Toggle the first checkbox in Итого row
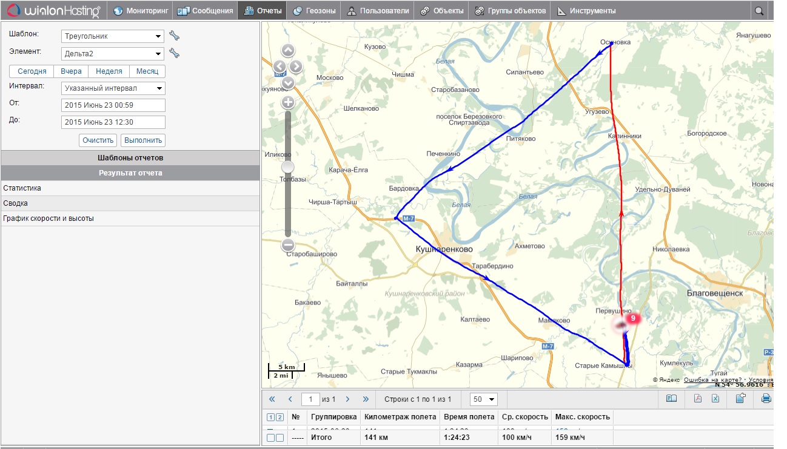Image resolution: width=787 pixels, height=449 pixels. coord(270,438)
